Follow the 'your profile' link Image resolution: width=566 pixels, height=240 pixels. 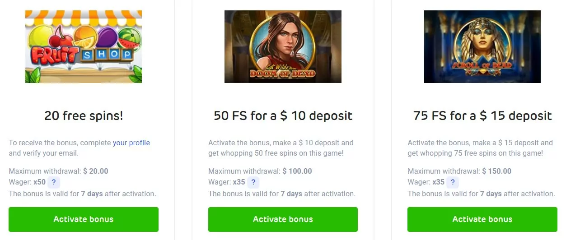coord(131,143)
